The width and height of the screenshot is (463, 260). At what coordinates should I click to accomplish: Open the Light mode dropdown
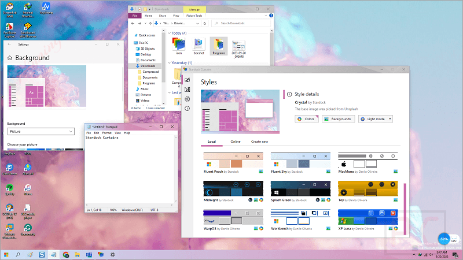376,118
